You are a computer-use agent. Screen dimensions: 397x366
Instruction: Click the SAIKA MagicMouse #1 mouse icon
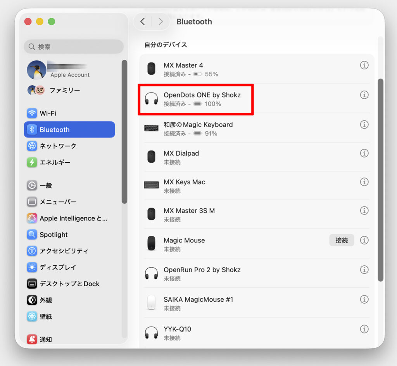click(151, 303)
